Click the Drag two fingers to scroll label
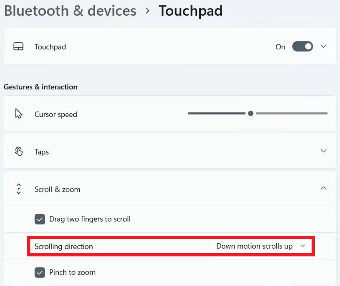Image resolution: width=340 pixels, height=286 pixels. point(90,219)
